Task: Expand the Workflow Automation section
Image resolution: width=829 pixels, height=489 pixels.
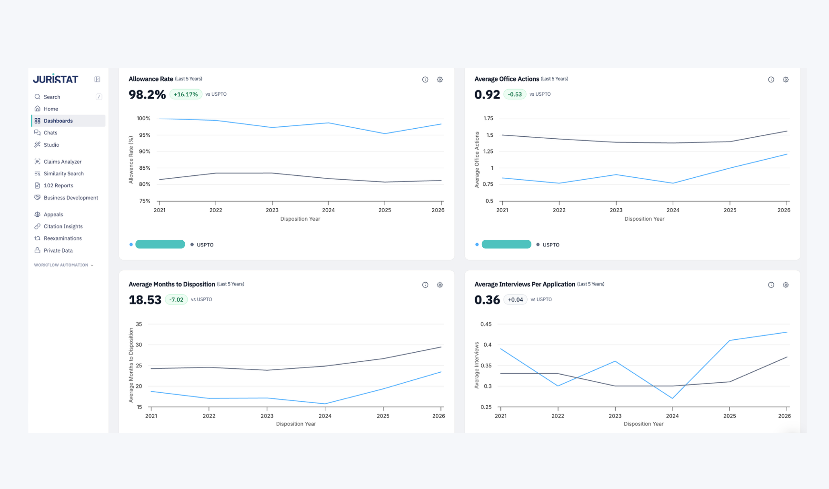Action: click(64, 265)
